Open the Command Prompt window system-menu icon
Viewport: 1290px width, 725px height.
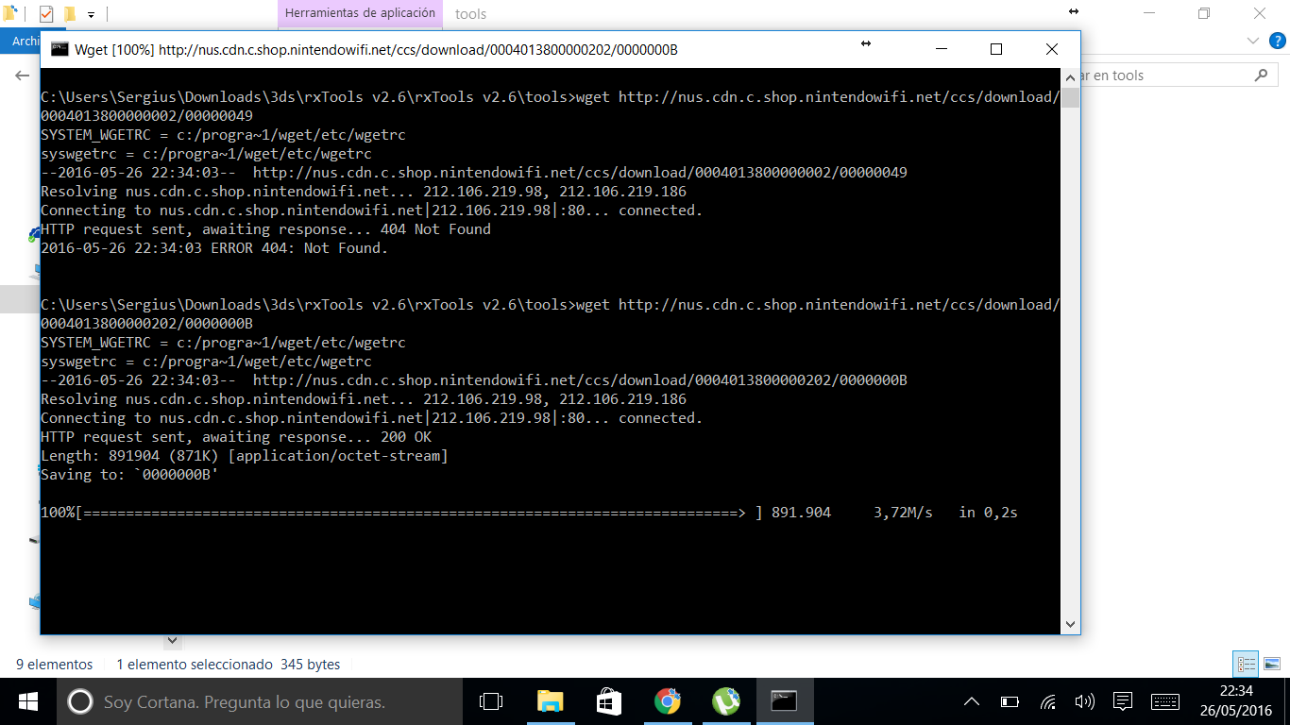[59, 49]
